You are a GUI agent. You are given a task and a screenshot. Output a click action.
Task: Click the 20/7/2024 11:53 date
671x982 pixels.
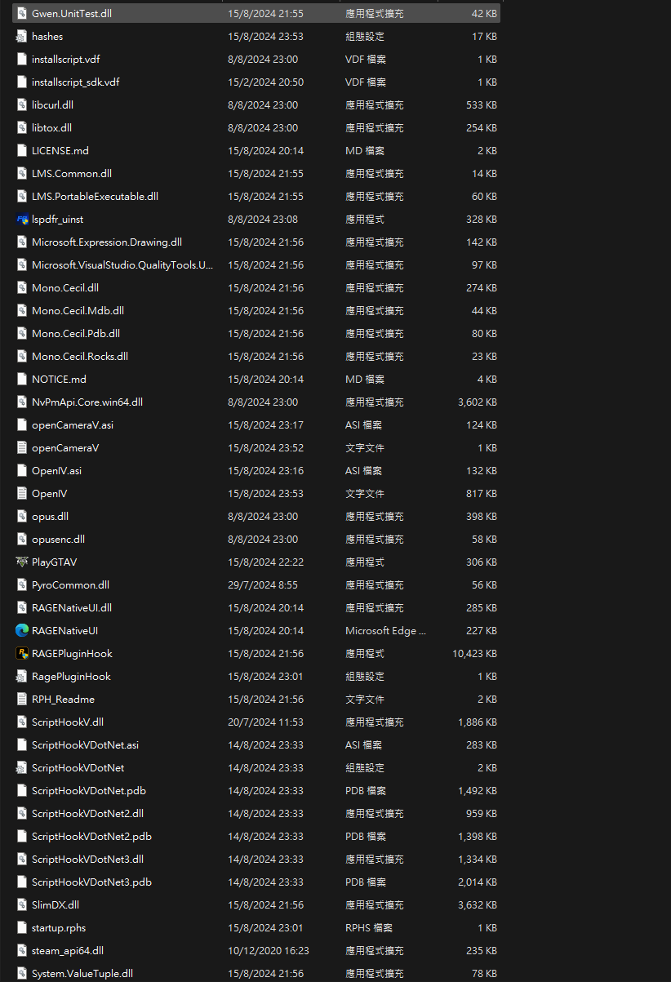tap(265, 722)
